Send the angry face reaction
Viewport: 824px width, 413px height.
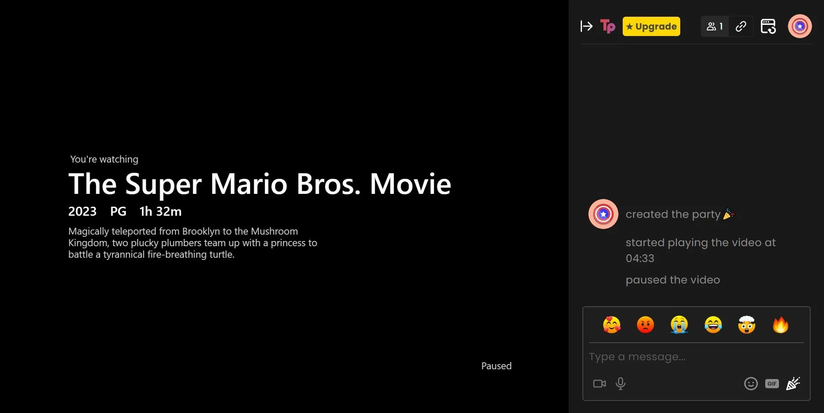(645, 325)
